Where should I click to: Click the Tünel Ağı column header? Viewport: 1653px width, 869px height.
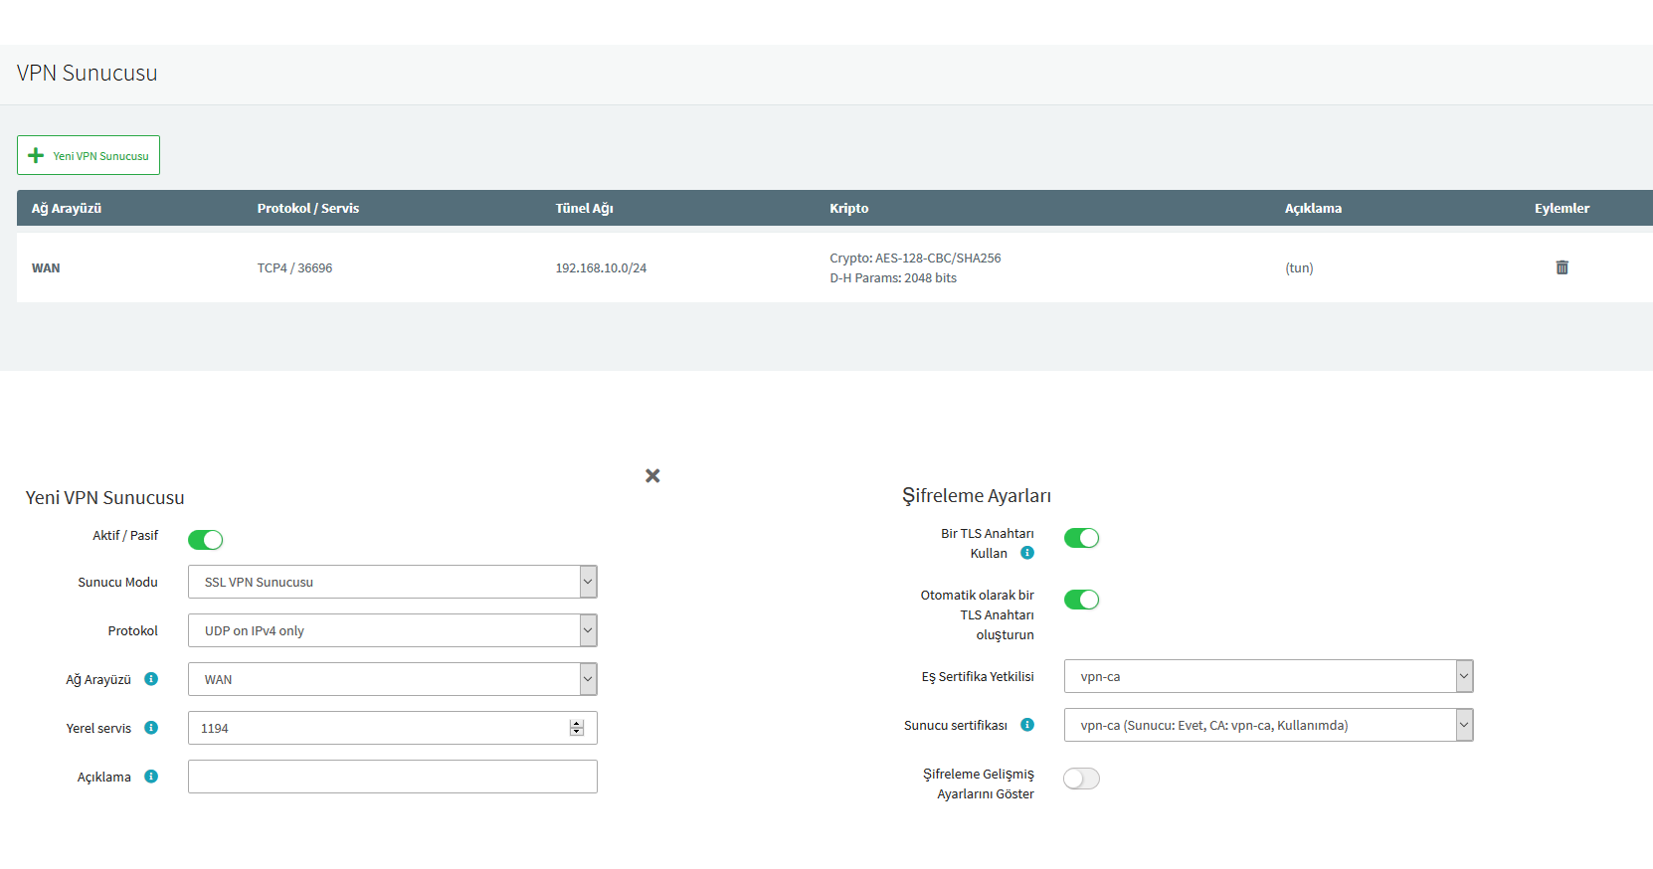pos(584,208)
